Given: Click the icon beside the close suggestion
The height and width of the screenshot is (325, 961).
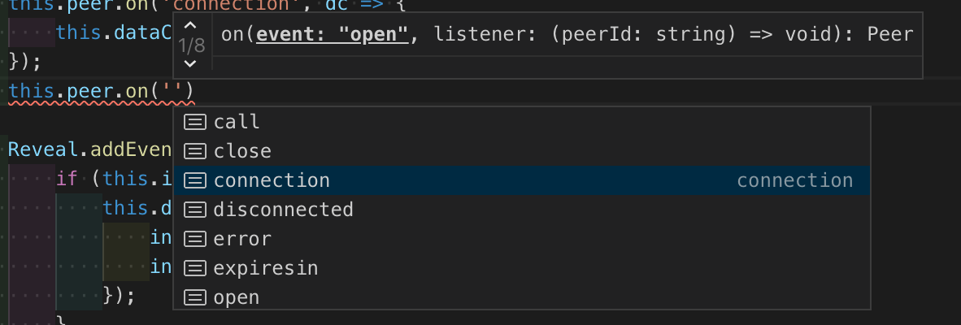Looking at the screenshot, I should pyautogui.click(x=195, y=151).
